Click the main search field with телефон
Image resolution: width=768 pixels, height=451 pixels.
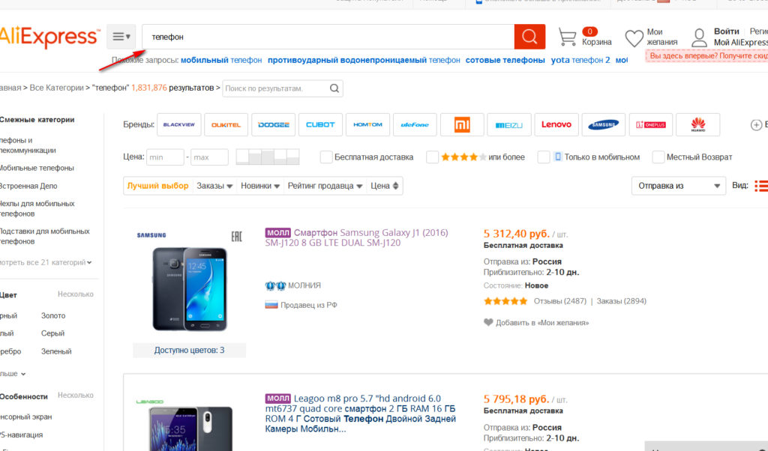click(328, 37)
